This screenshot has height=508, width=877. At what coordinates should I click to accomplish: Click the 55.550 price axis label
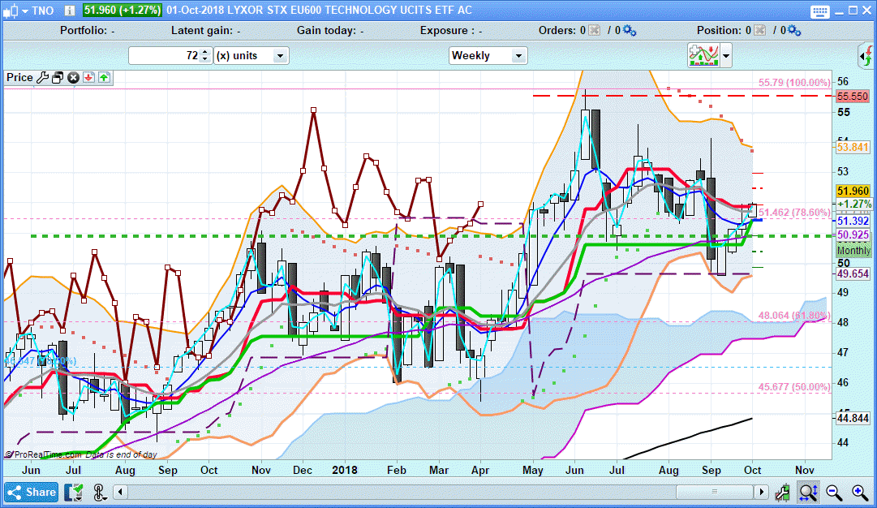tap(853, 97)
